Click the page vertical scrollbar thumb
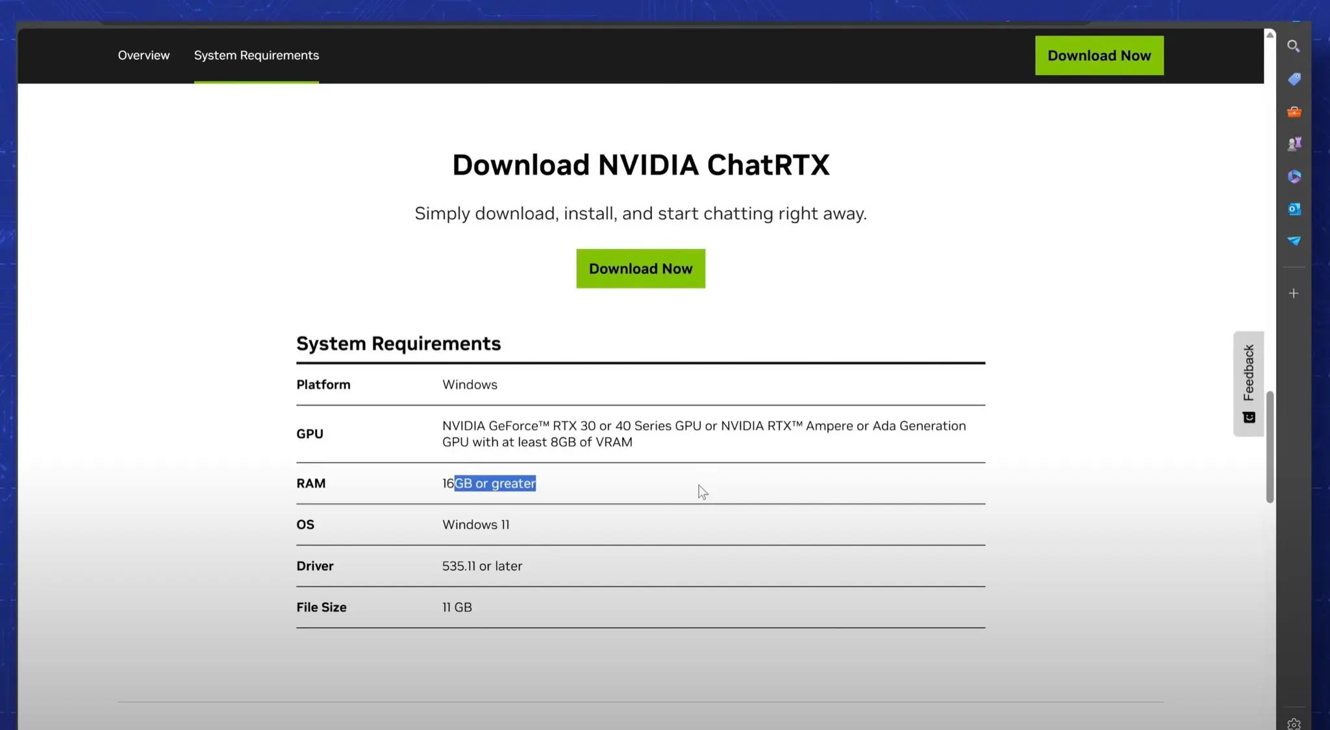This screenshot has width=1330, height=730. click(x=1270, y=446)
